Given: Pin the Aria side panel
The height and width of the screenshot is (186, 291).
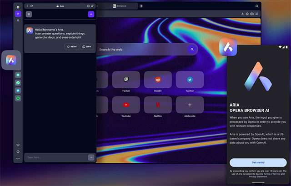Looking at the screenshot, I should pyautogui.click(x=92, y=6).
